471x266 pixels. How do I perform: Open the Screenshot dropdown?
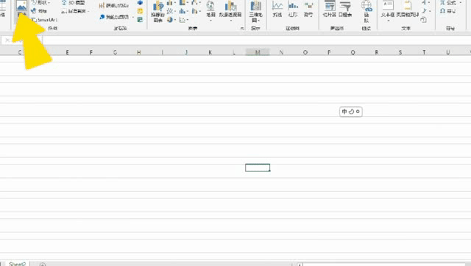75,12
